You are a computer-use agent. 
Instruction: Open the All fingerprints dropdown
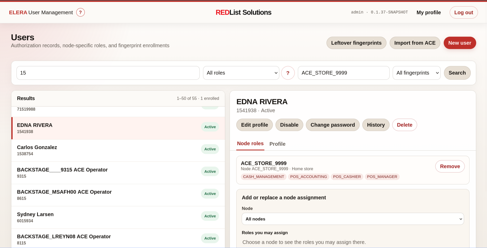(x=416, y=73)
